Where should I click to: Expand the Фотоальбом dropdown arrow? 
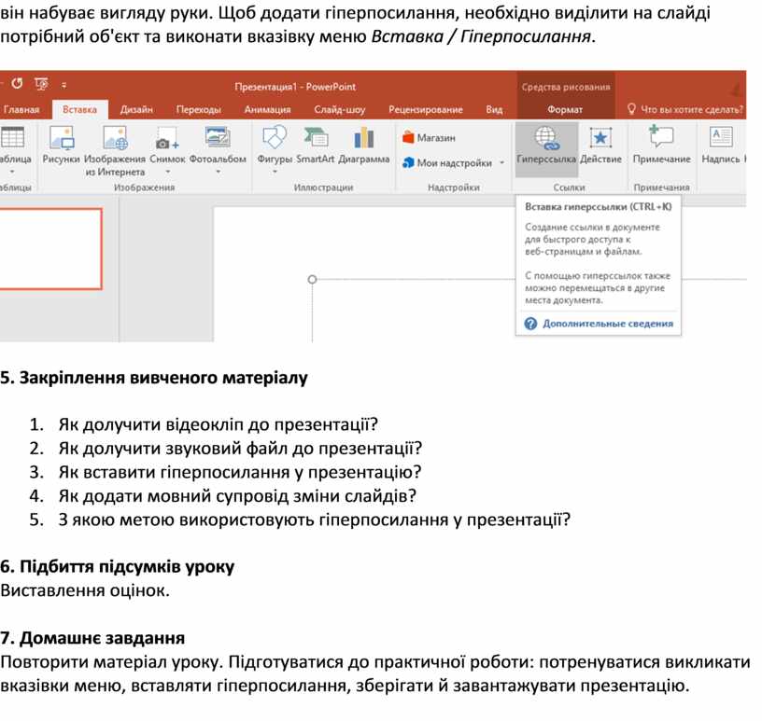(x=218, y=172)
